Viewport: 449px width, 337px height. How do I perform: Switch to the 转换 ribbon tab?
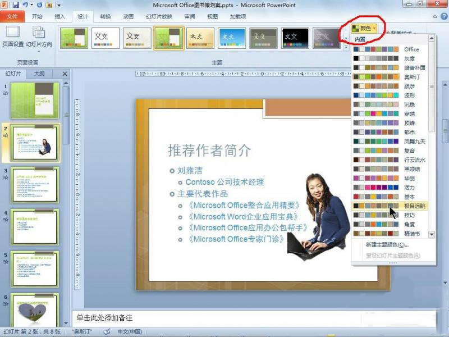[x=106, y=17]
